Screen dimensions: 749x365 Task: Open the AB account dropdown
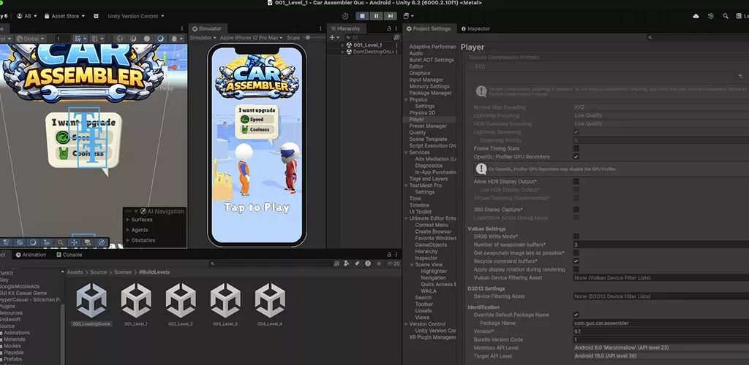click(x=27, y=16)
